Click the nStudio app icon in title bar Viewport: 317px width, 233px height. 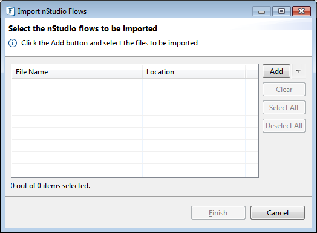point(10,11)
